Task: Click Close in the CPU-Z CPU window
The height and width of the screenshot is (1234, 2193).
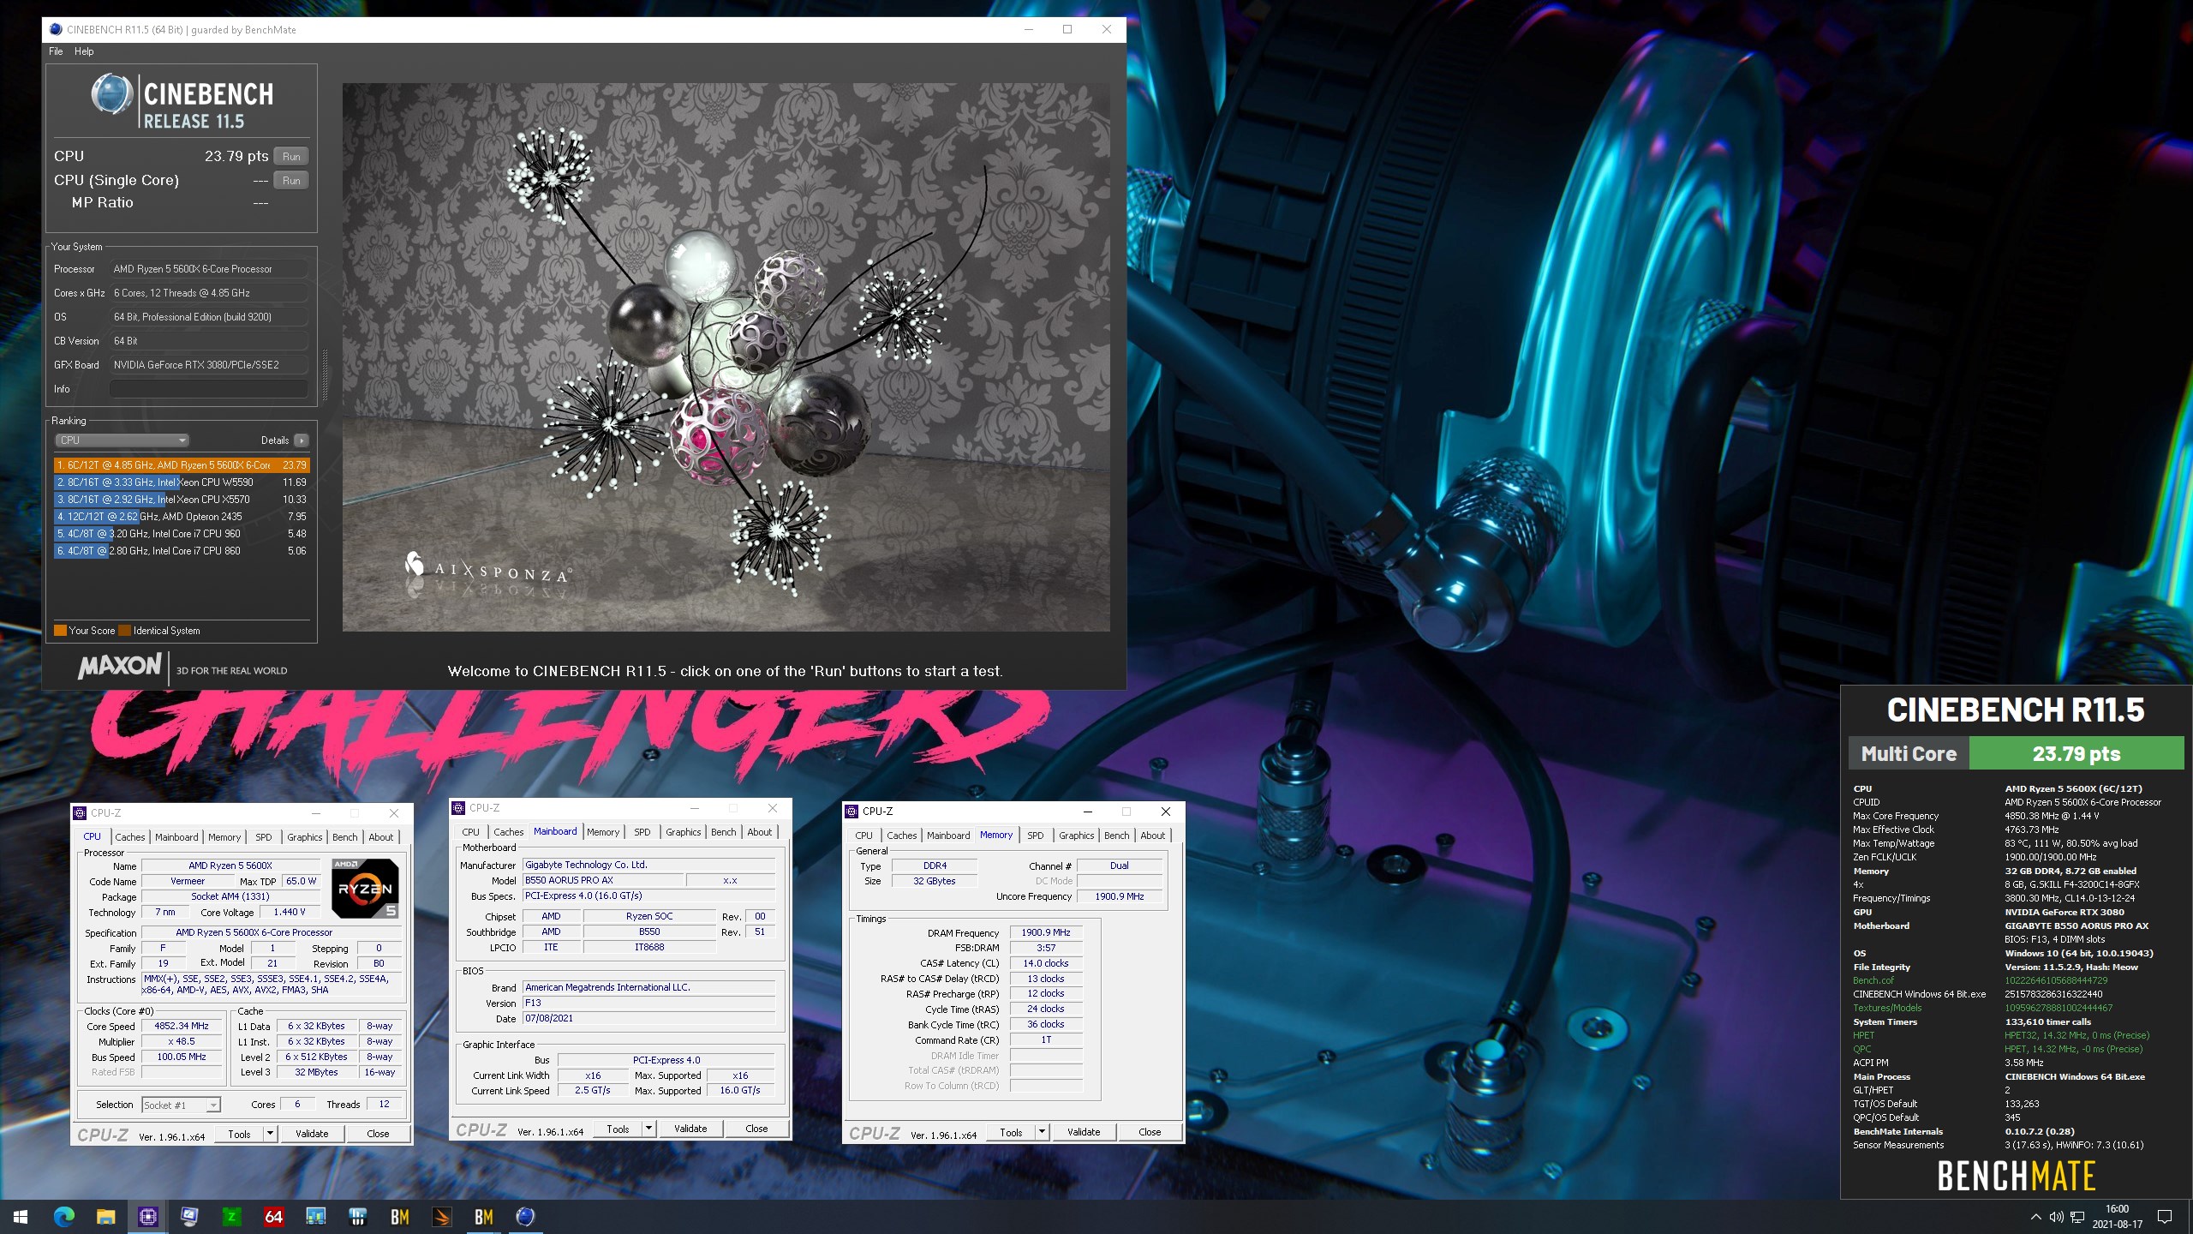Action: (378, 1134)
